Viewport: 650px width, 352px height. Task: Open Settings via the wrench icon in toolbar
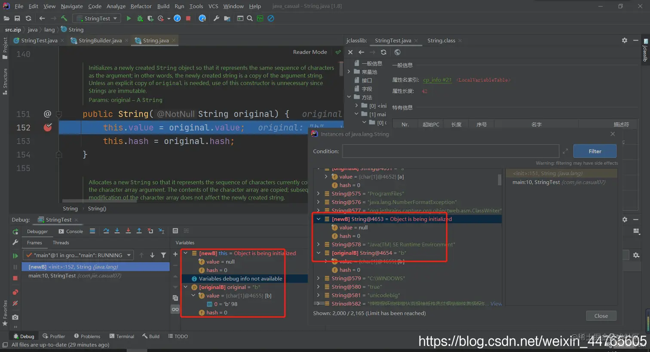(216, 19)
